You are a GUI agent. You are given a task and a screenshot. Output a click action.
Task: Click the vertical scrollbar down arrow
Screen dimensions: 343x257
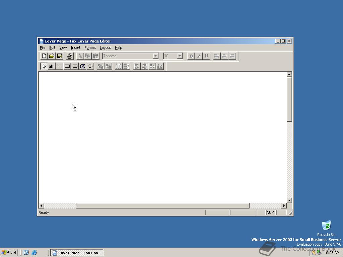289,200
